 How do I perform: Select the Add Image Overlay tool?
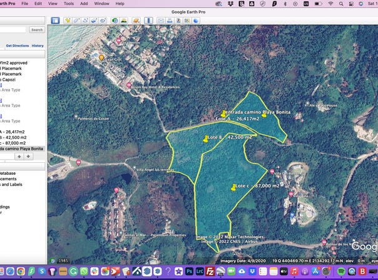click(94, 21)
